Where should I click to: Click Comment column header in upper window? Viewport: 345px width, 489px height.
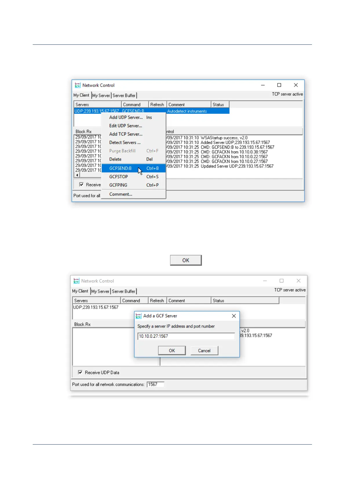pyautogui.click(x=189, y=105)
